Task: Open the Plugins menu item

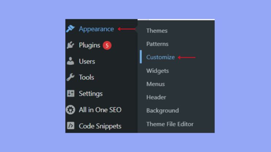Action: pos(89,45)
